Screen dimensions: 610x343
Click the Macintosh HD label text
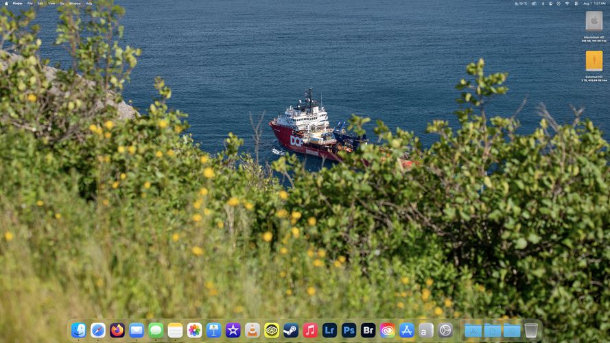click(x=594, y=37)
